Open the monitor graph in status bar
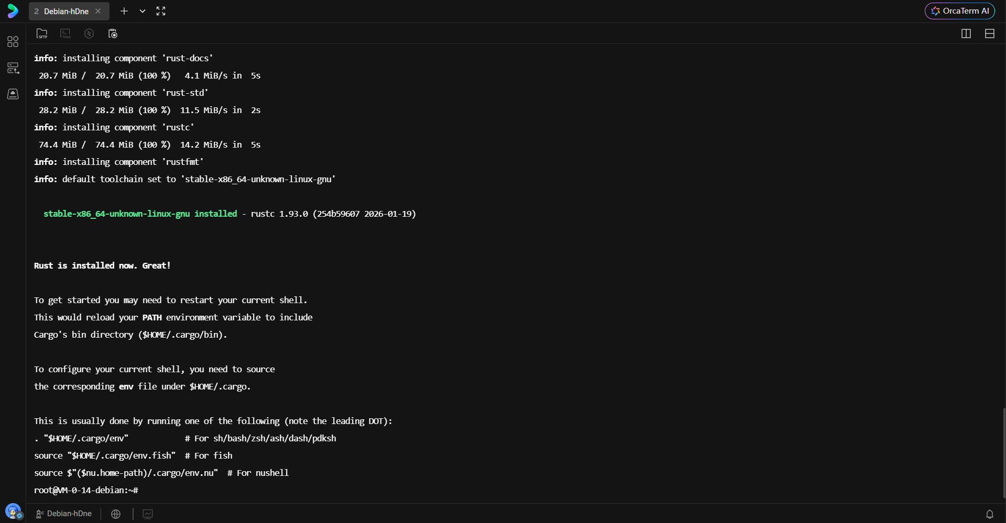Image resolution: width=1006 pixels, height=523 pixels. tap(147, 514)
